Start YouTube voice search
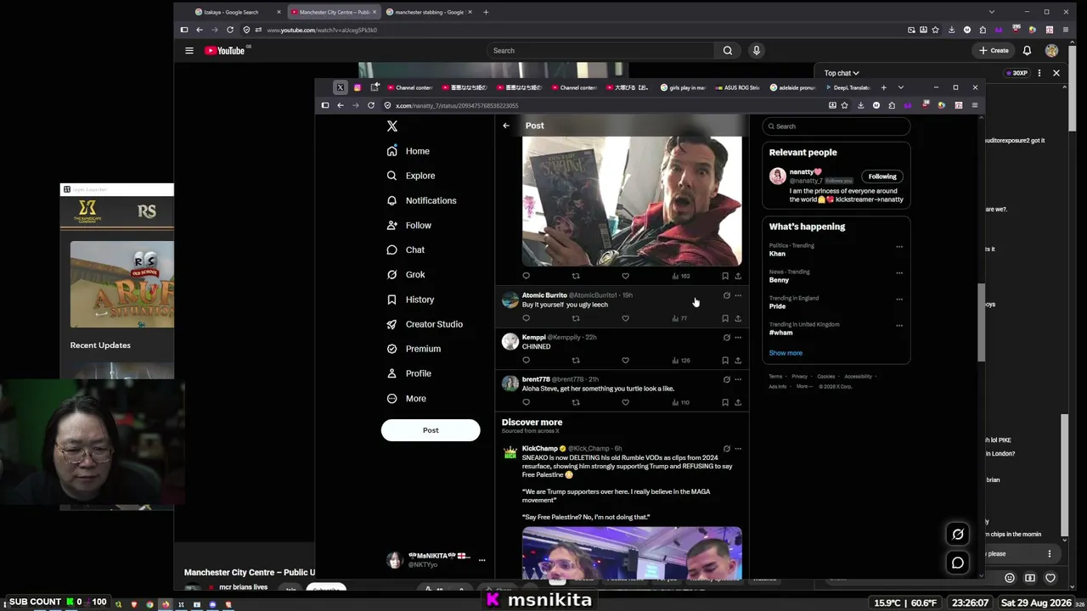Image resolution: width=1087 pixels, height=611 pixels. tap(757, 51)
